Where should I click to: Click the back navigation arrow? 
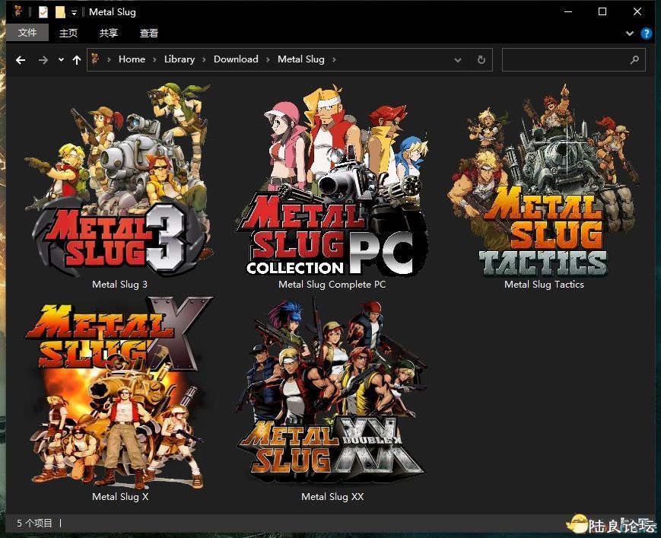pos(21,59)
